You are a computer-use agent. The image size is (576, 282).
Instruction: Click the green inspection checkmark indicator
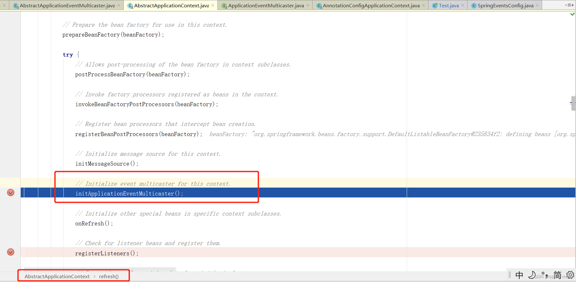tap(572, 14)
